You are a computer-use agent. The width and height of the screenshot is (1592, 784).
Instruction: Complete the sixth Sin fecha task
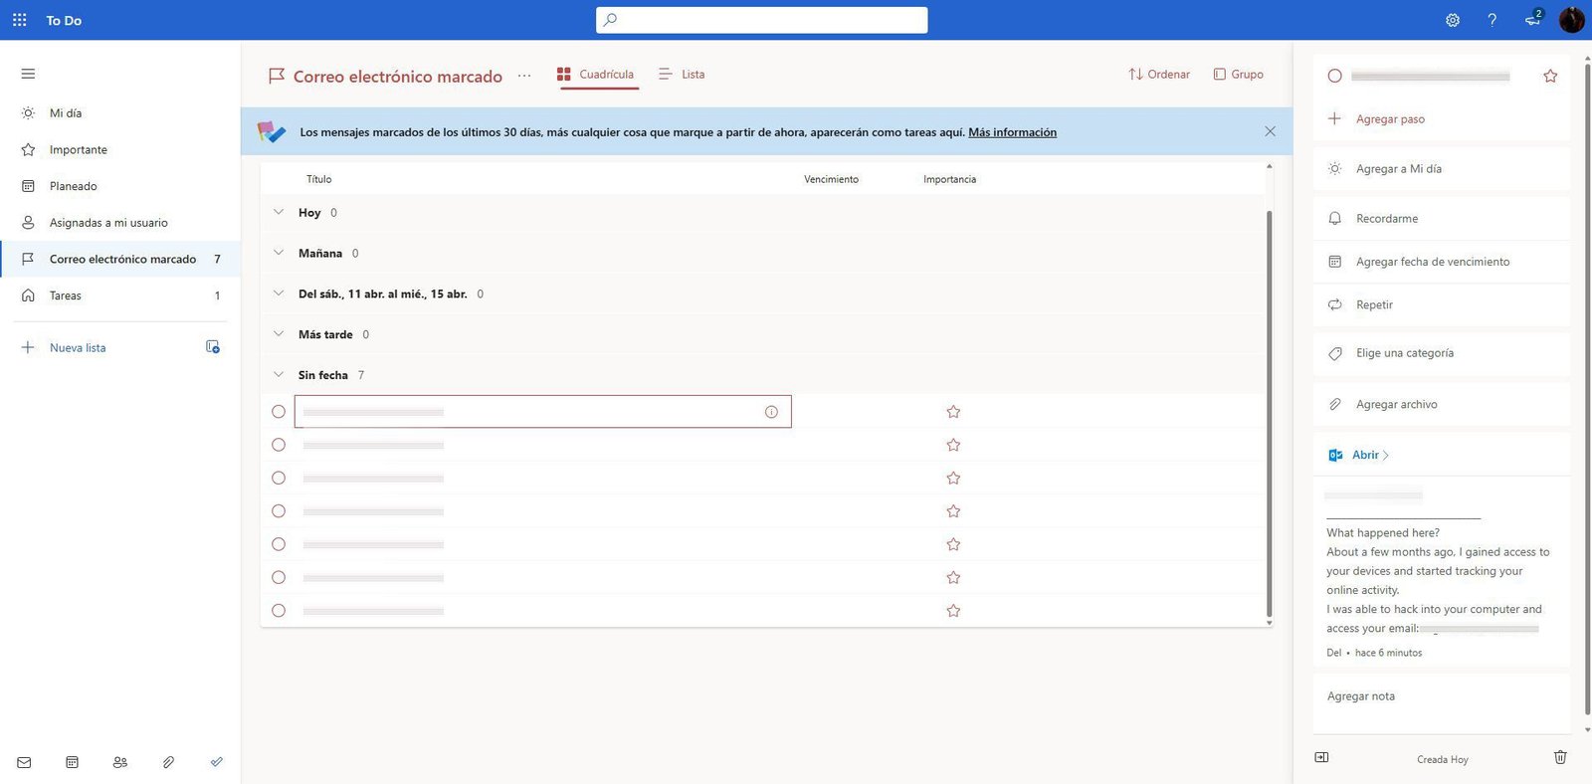(x=279, y=578)
